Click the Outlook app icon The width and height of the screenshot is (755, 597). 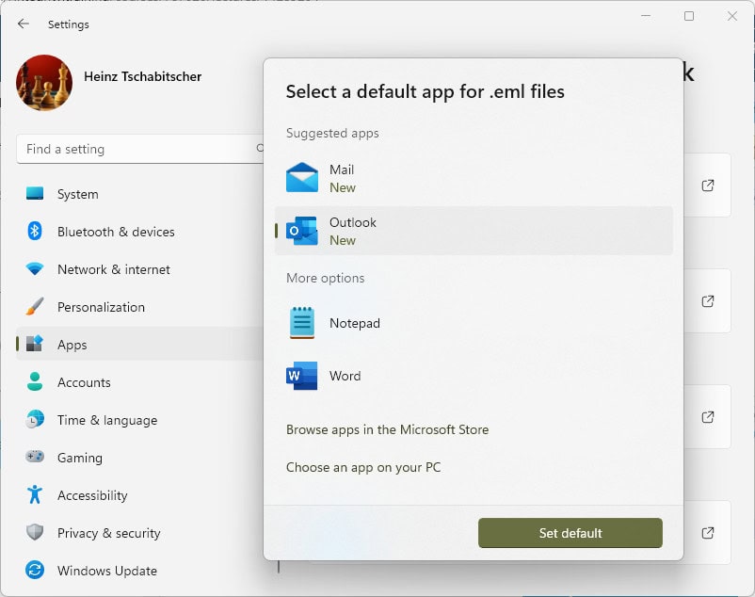tap(301, 231)
